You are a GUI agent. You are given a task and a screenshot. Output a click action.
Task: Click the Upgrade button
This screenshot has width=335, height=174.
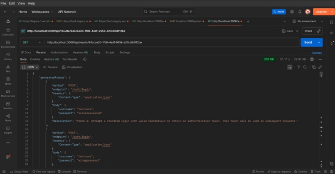pos(321,12)
